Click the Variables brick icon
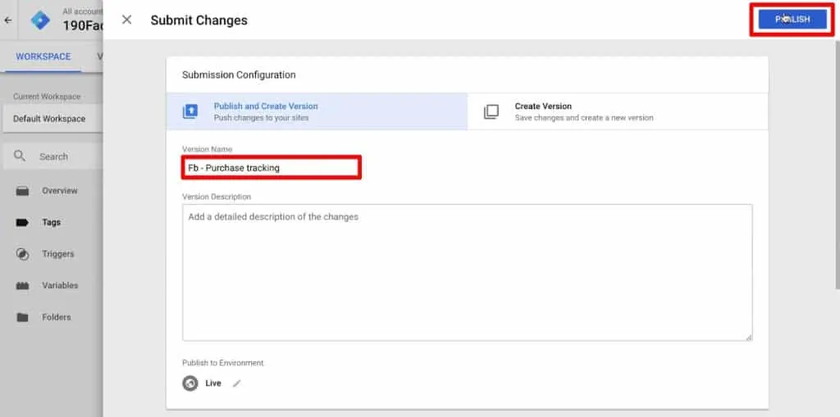 click(x=22, y=286)
